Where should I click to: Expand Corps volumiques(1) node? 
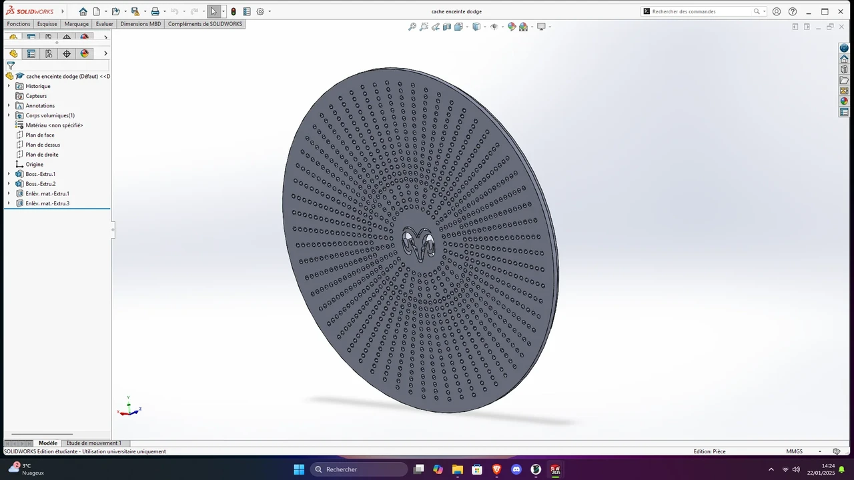9,115
